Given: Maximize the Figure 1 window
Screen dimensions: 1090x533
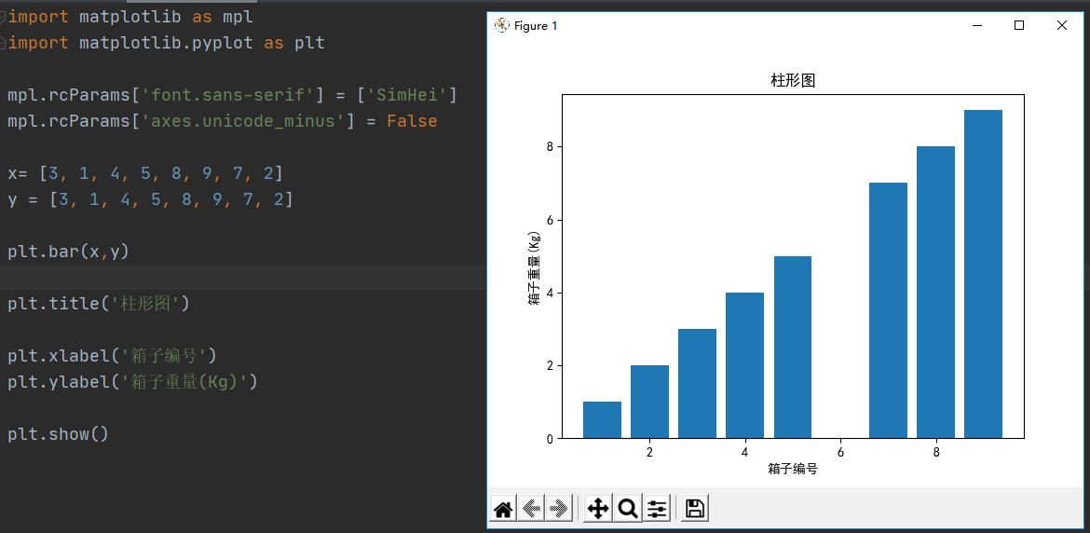Looking at the screenshot, I should [x=1019, y=26].
